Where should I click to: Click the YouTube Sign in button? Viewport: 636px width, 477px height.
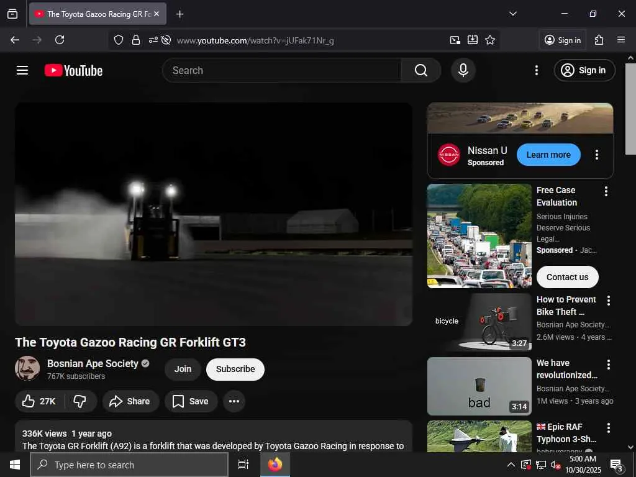coord(584,70)
